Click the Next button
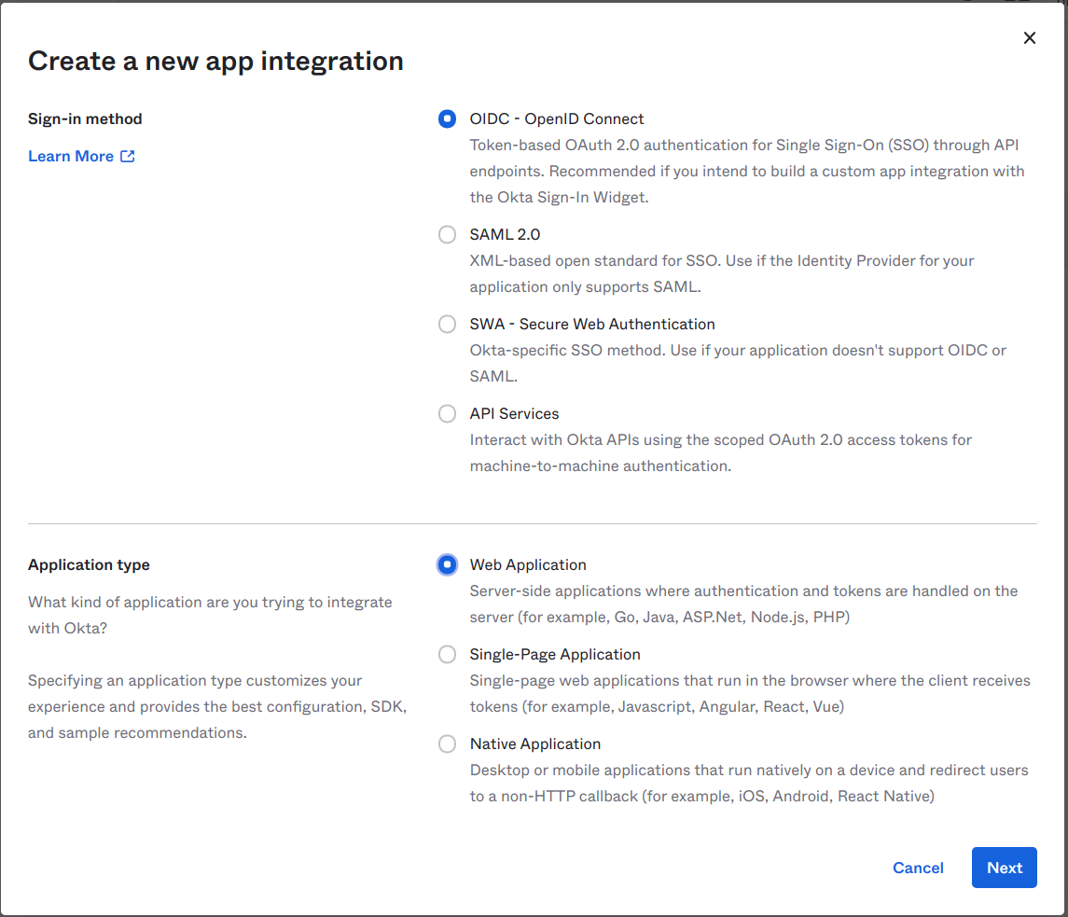The height and width of the screenshot is (917, 1068). [1004, 868]
